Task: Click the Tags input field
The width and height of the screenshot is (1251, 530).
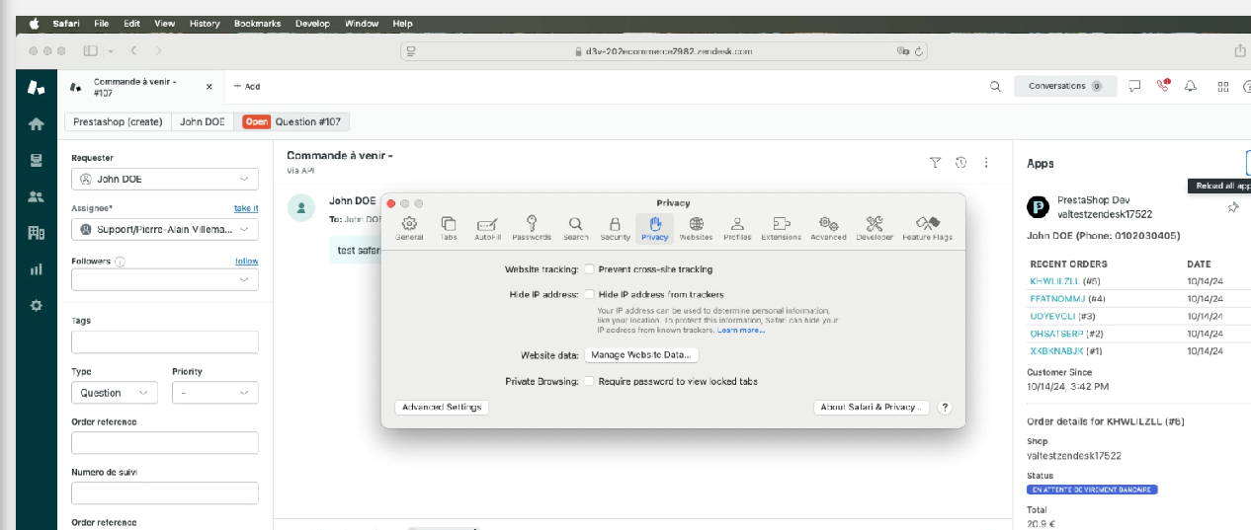Action: pyautogui.click(x=164, y=342)
